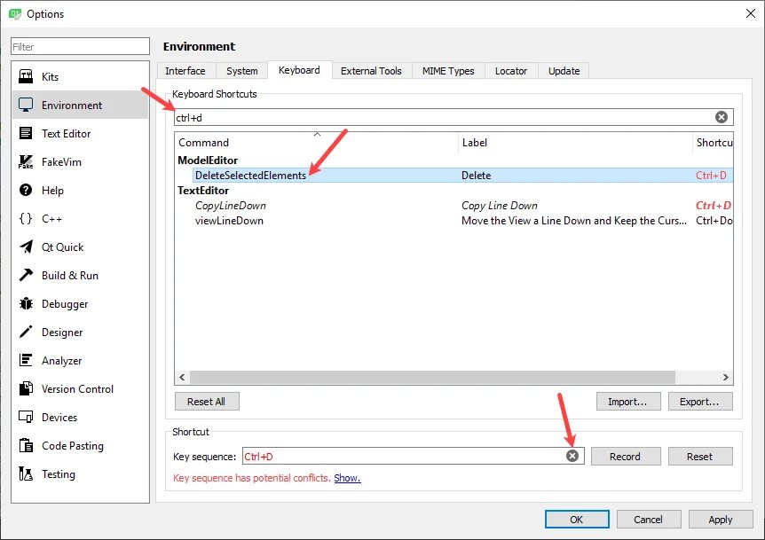The width and height of the screenshot is (765, 540).
Task: Select the CopyLineDown command
Action: (x=230, y=205)
